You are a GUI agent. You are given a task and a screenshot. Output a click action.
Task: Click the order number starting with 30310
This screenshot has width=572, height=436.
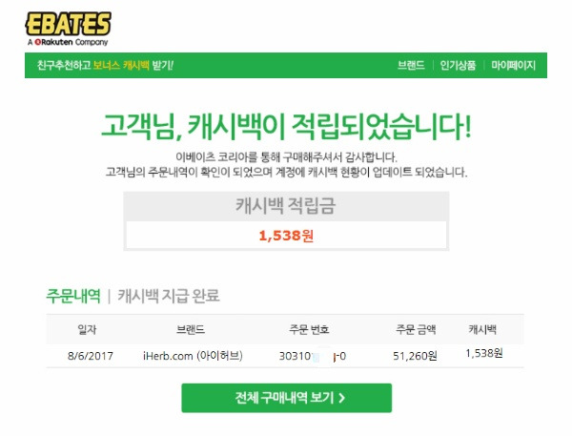(x=313, y=356)
